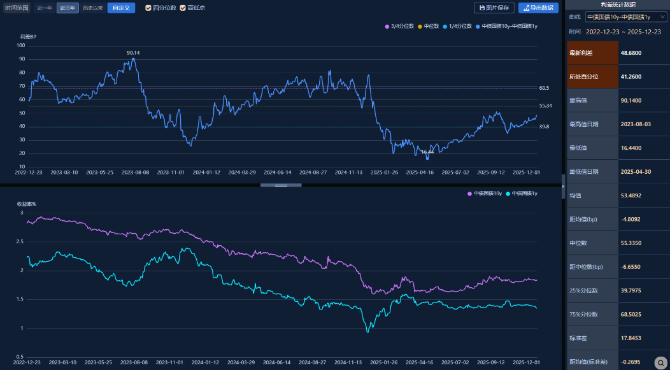
Task: Click the 自定义 custom range button
Action: pos(121,8)
